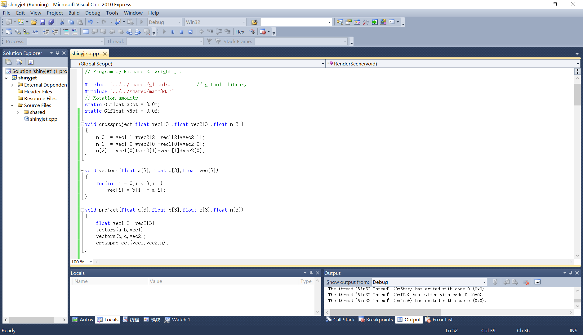Click the Save icon in toolbar
This screenshot has height=335, width=583.
(x=42, y=22)
